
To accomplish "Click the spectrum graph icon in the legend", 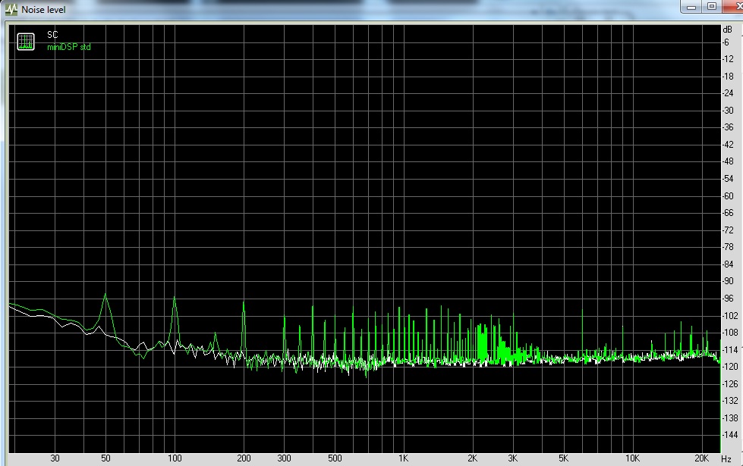I will point(26,42).
